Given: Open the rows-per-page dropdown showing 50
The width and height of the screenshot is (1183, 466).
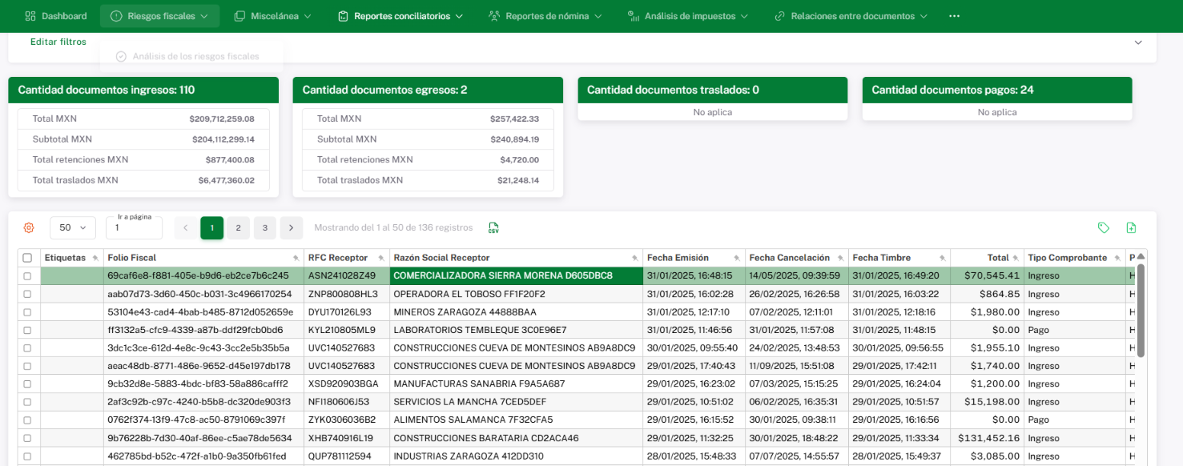Looking at the screenshot, I should click(73, 228).
